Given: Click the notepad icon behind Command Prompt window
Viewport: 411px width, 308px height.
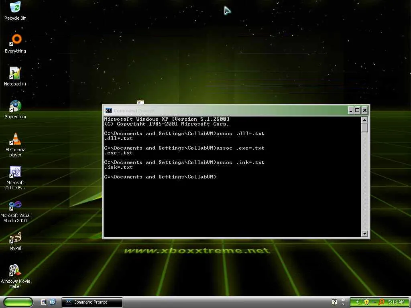Looking at the screenshot, I should pyautogui.click(x=140, y=102).
